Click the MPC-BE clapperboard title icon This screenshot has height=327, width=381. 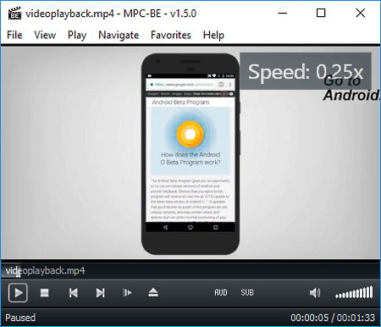point(14,14)
